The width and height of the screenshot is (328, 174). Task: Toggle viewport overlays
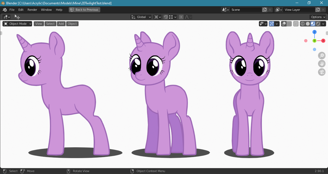pos(284,24)
